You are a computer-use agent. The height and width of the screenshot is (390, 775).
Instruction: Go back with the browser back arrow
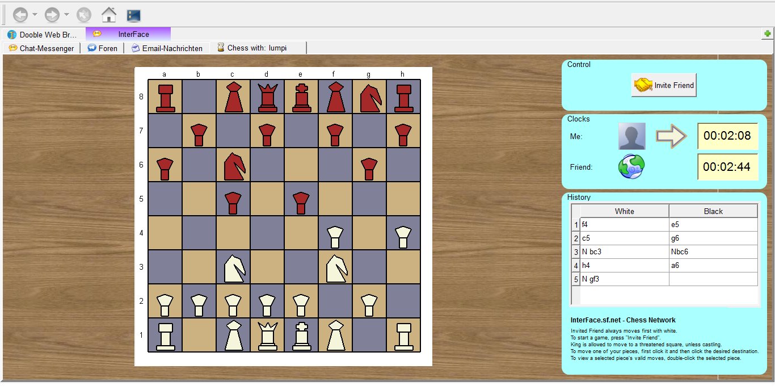click(x=20, y=15)
